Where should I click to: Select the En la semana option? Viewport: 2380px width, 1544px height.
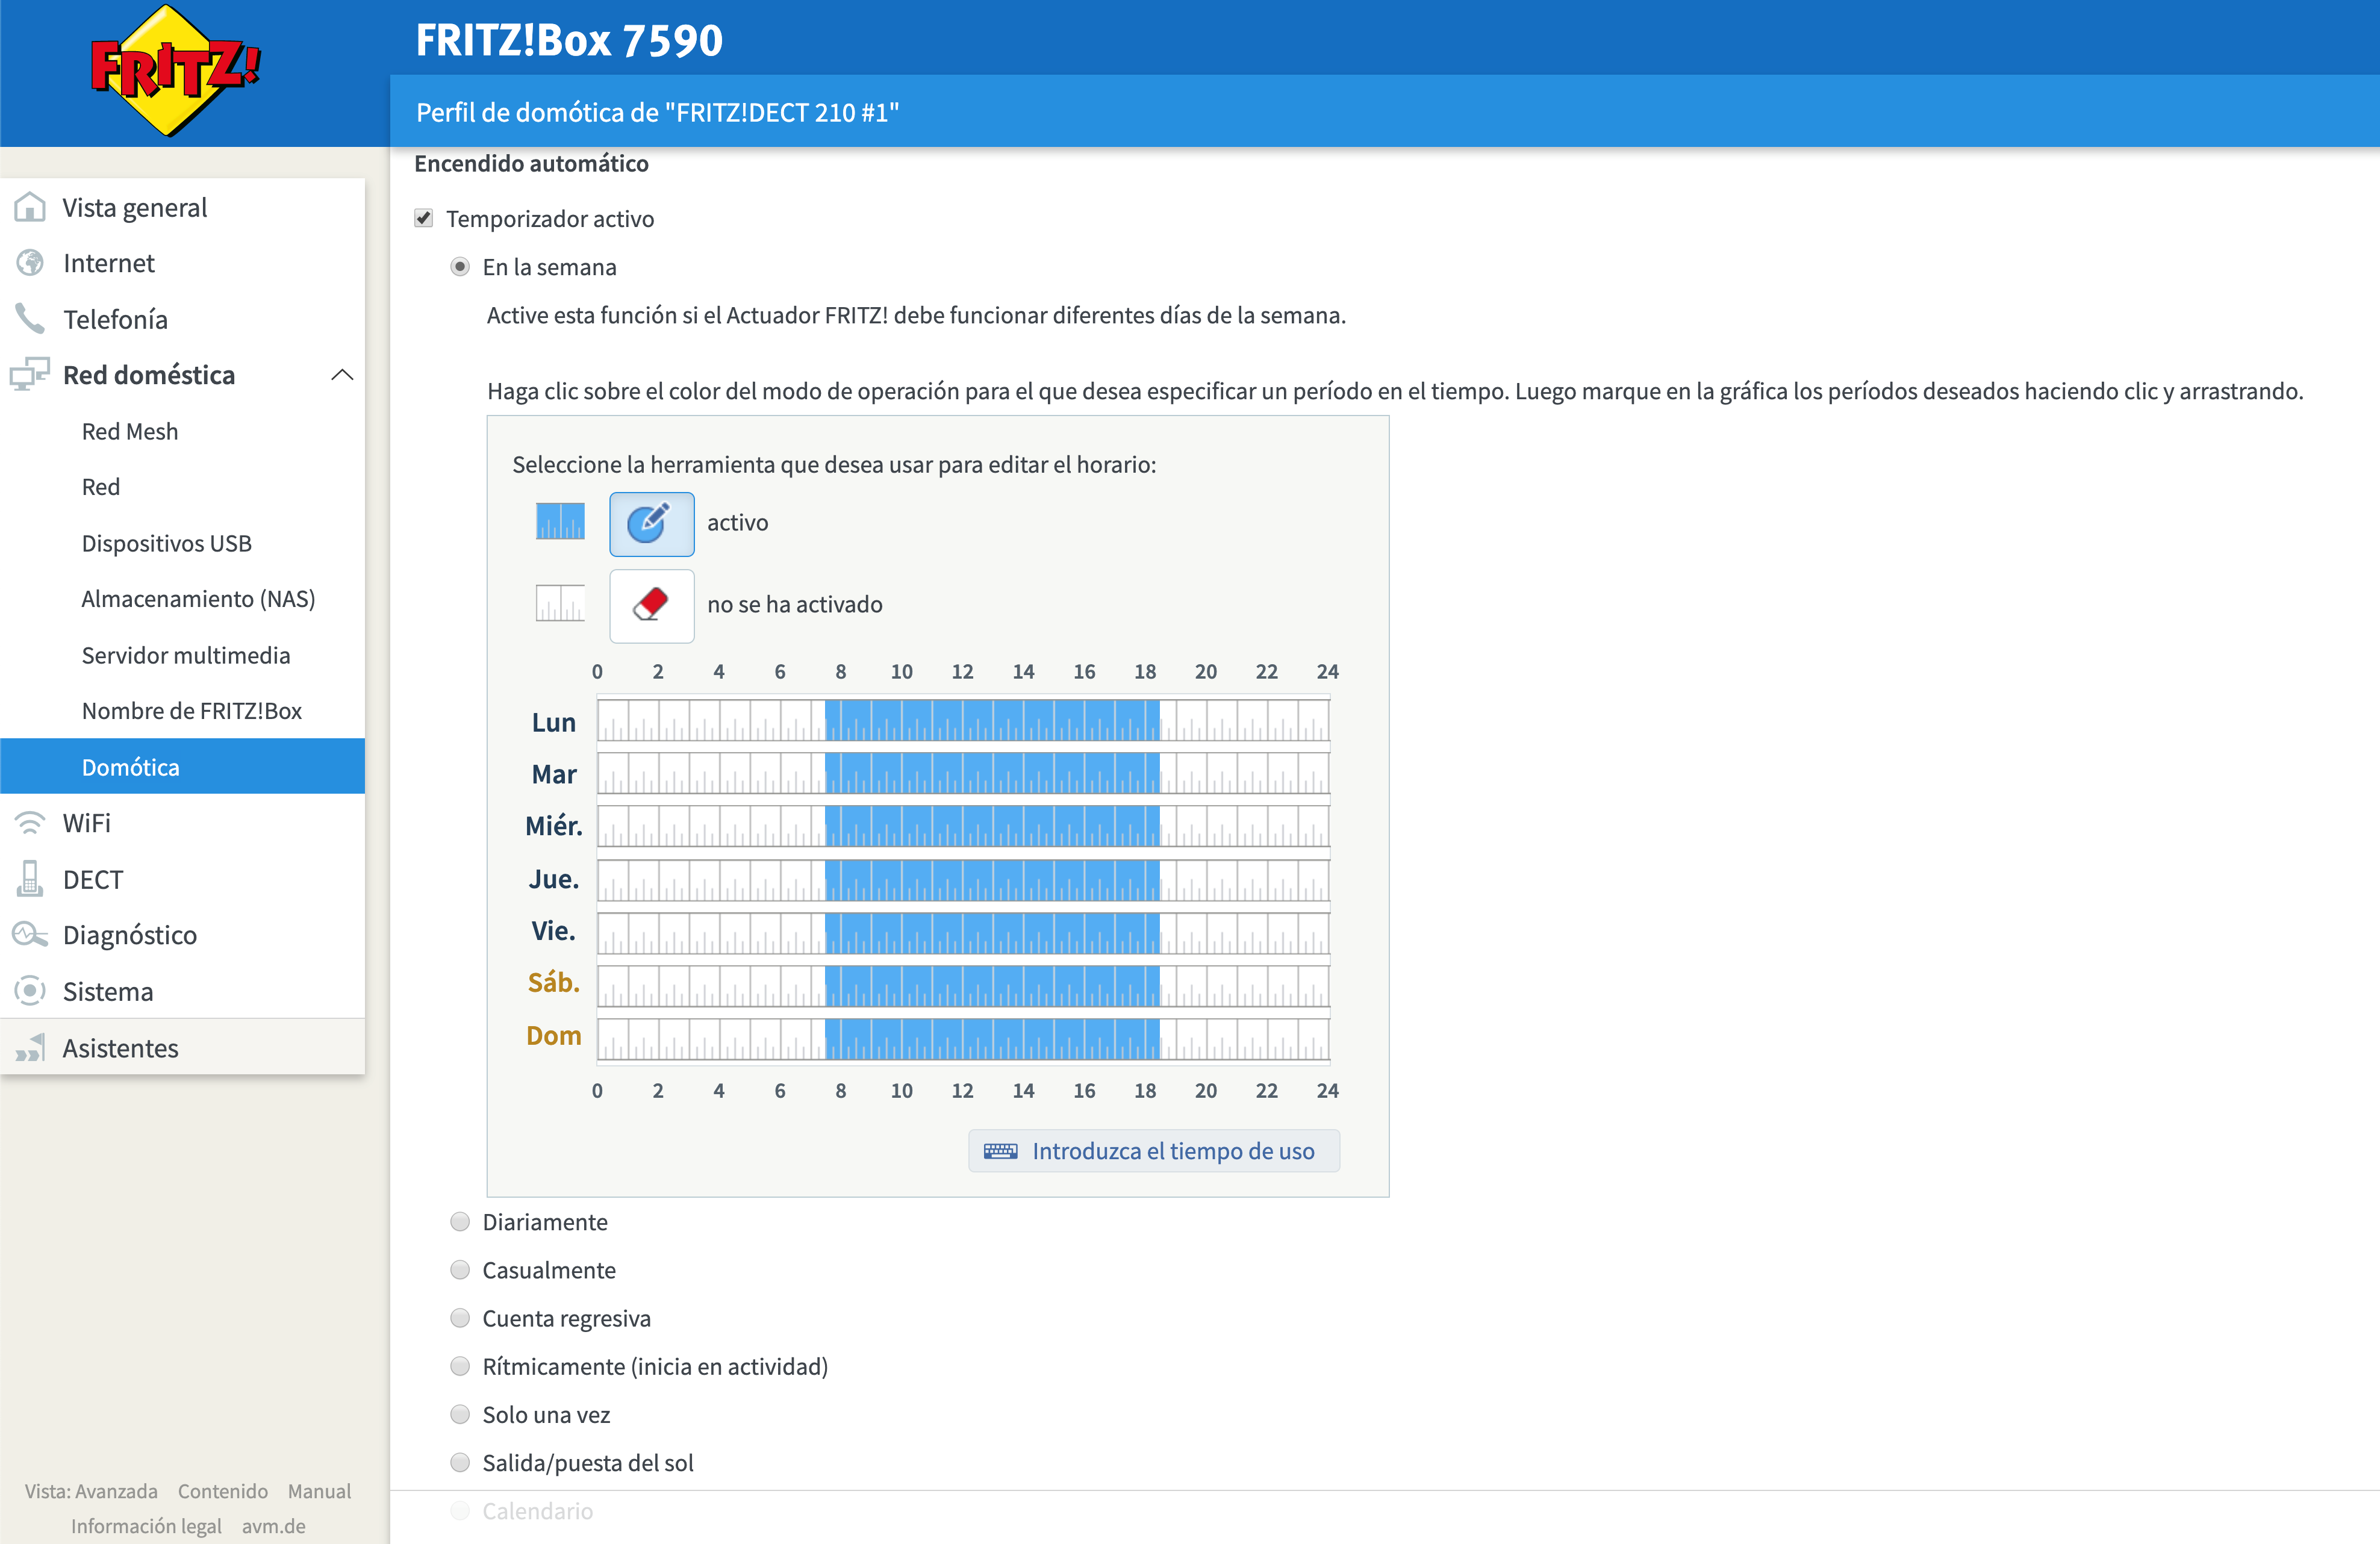[460, 267]
